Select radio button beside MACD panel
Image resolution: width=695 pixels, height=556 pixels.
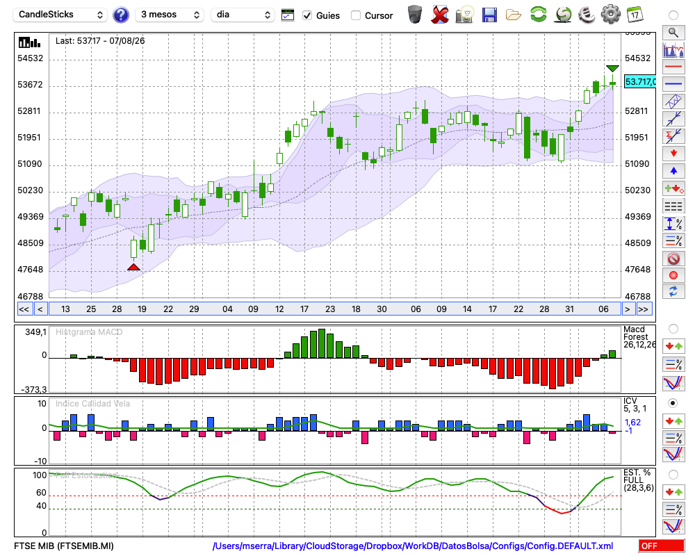(x=673, y=329)
